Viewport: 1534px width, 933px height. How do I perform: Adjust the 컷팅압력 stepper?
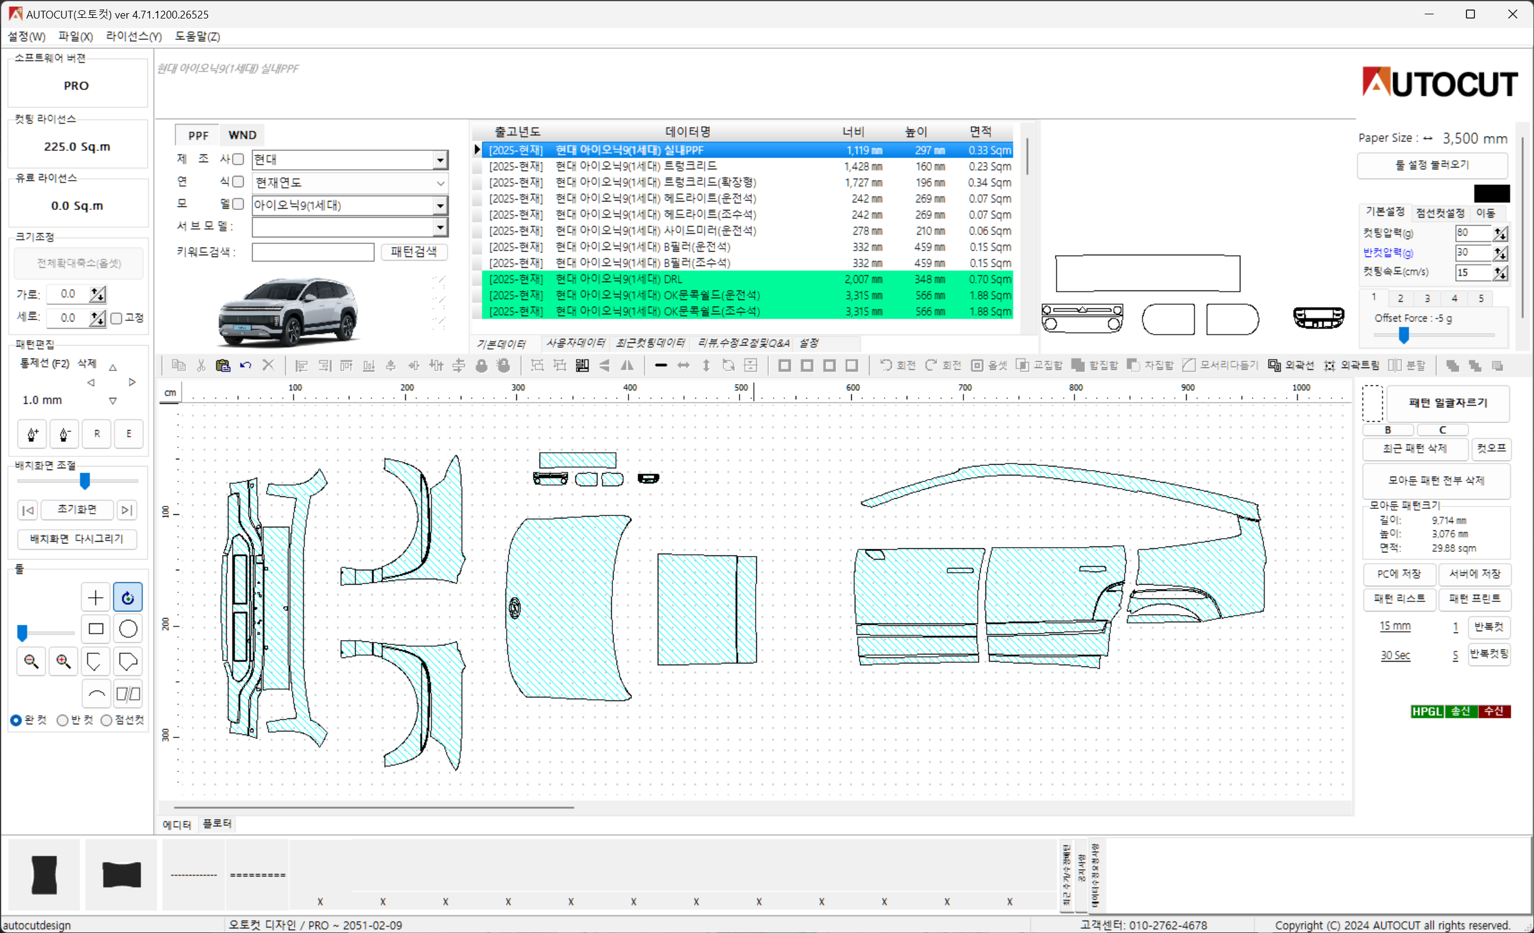coord(1501,233)
